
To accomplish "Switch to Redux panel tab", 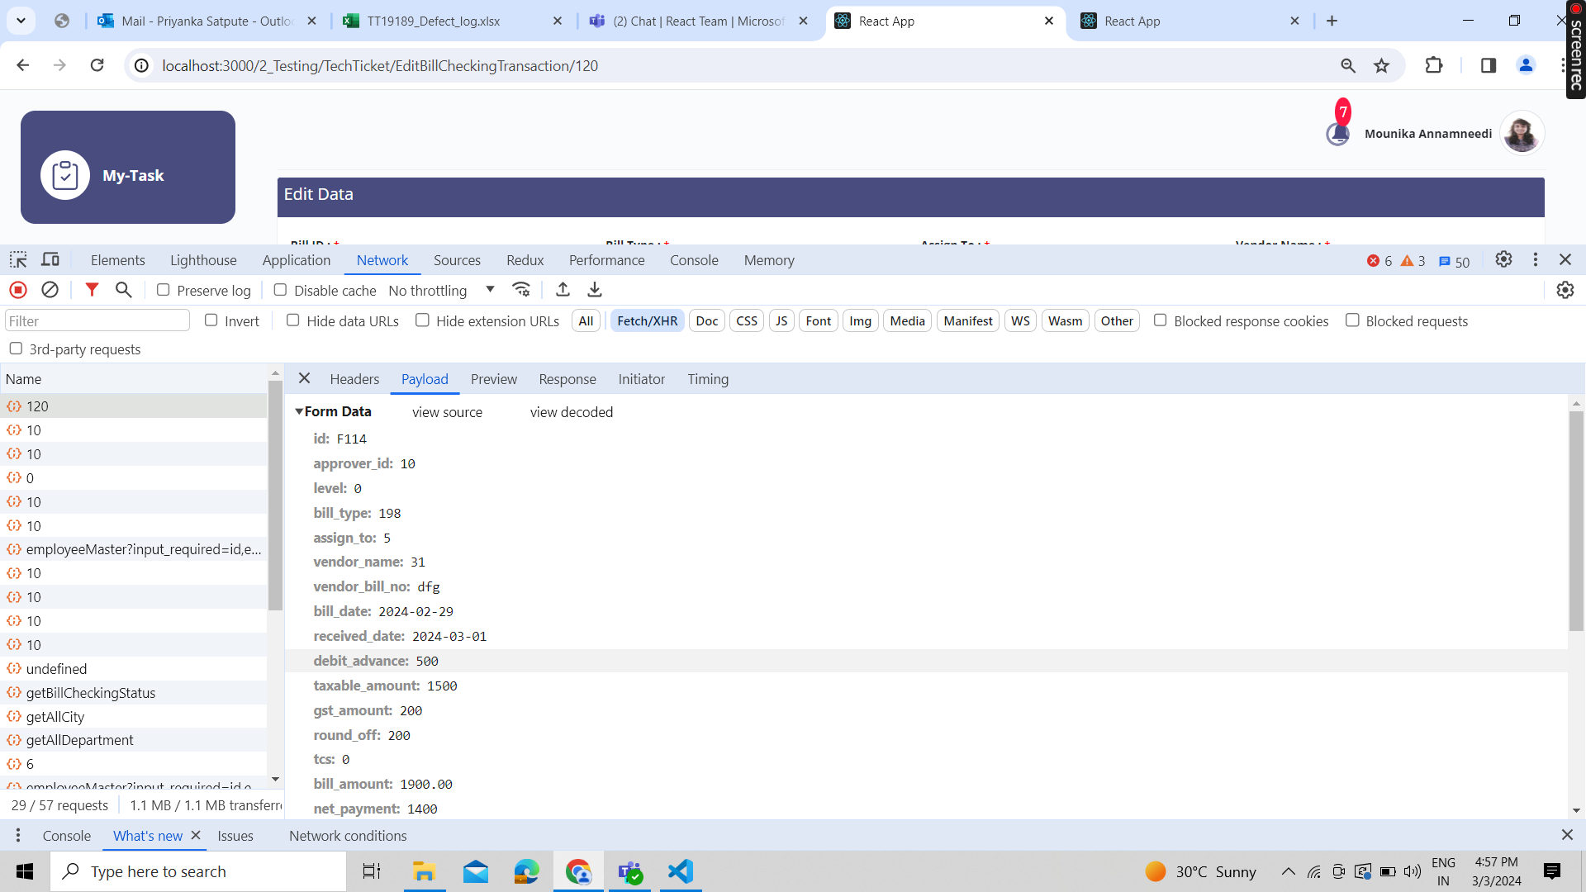I will point(525,260).
